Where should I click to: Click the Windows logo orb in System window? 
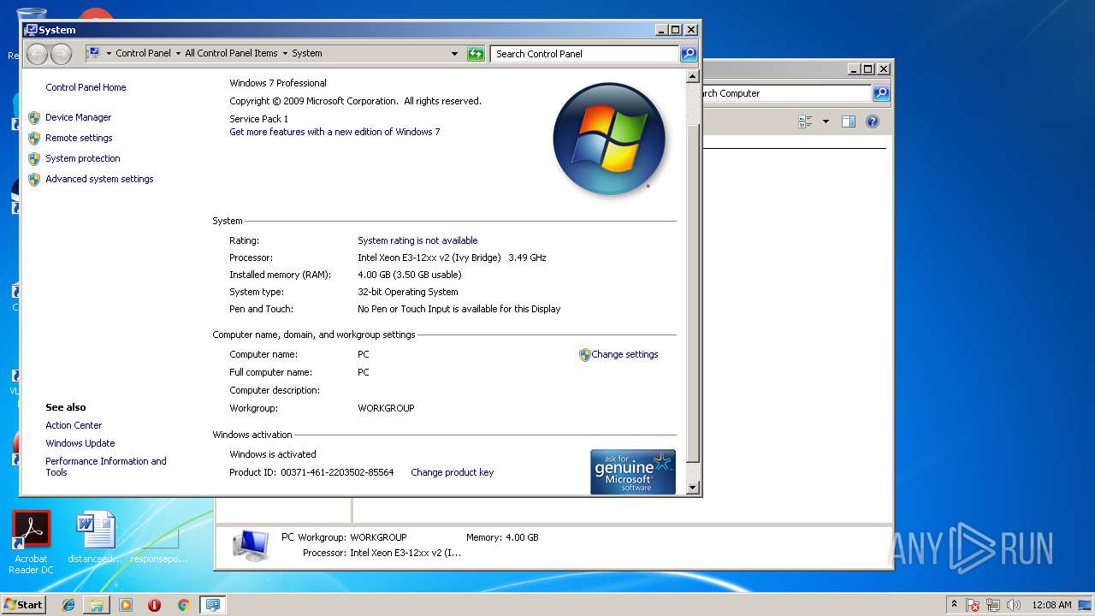point(609,138)
